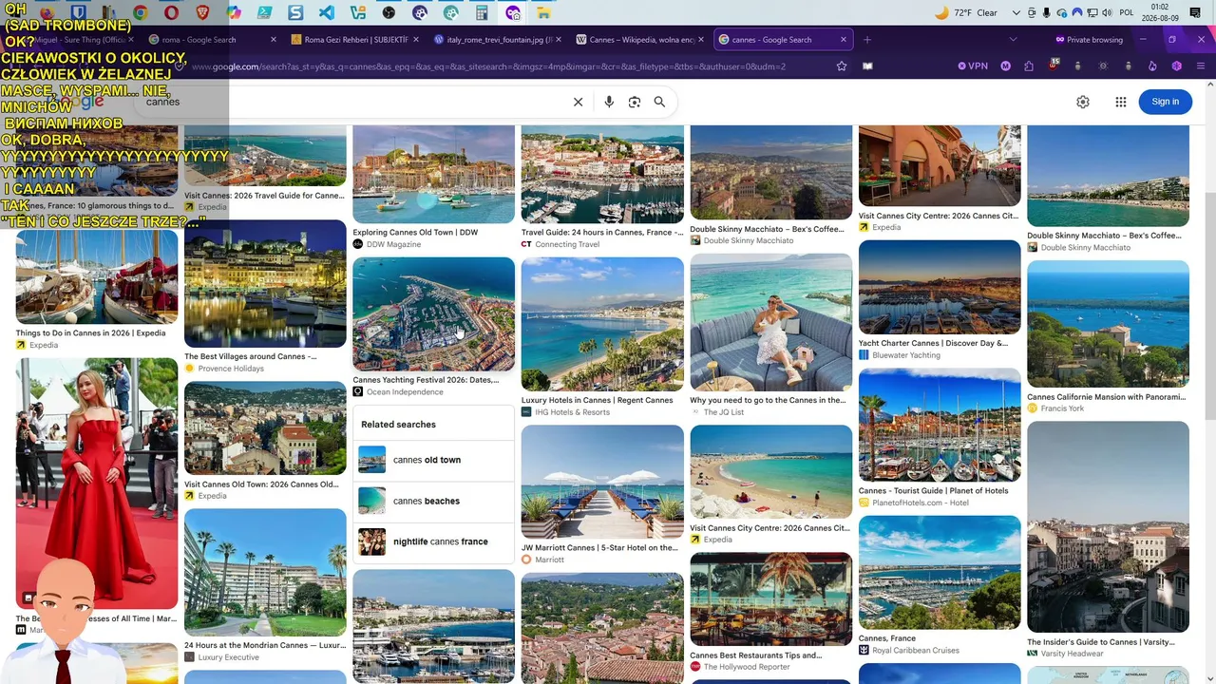Screen dimensions: 1216x684
Task: Launch Opera from the taskbar
Action: (x=171, y=13)
